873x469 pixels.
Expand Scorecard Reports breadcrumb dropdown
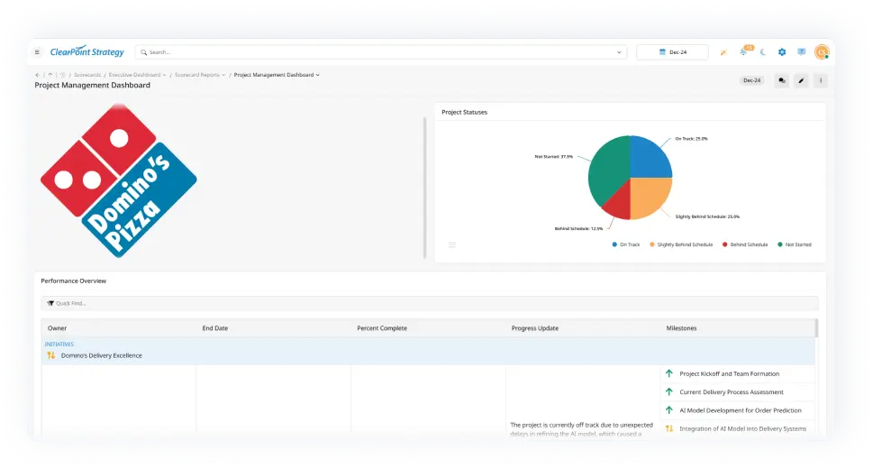click(223, 75)
